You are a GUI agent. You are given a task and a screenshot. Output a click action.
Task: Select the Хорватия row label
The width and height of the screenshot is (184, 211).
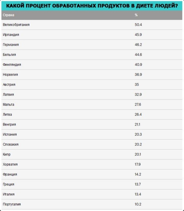tap(10, 164)
